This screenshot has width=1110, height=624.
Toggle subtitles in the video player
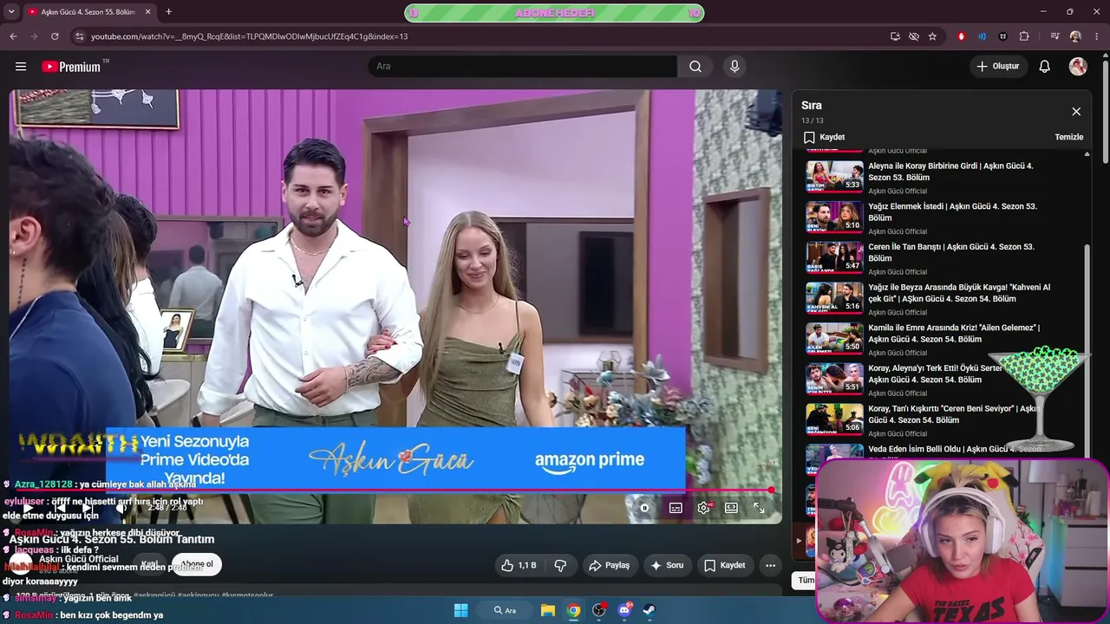[x=676, y=508]
